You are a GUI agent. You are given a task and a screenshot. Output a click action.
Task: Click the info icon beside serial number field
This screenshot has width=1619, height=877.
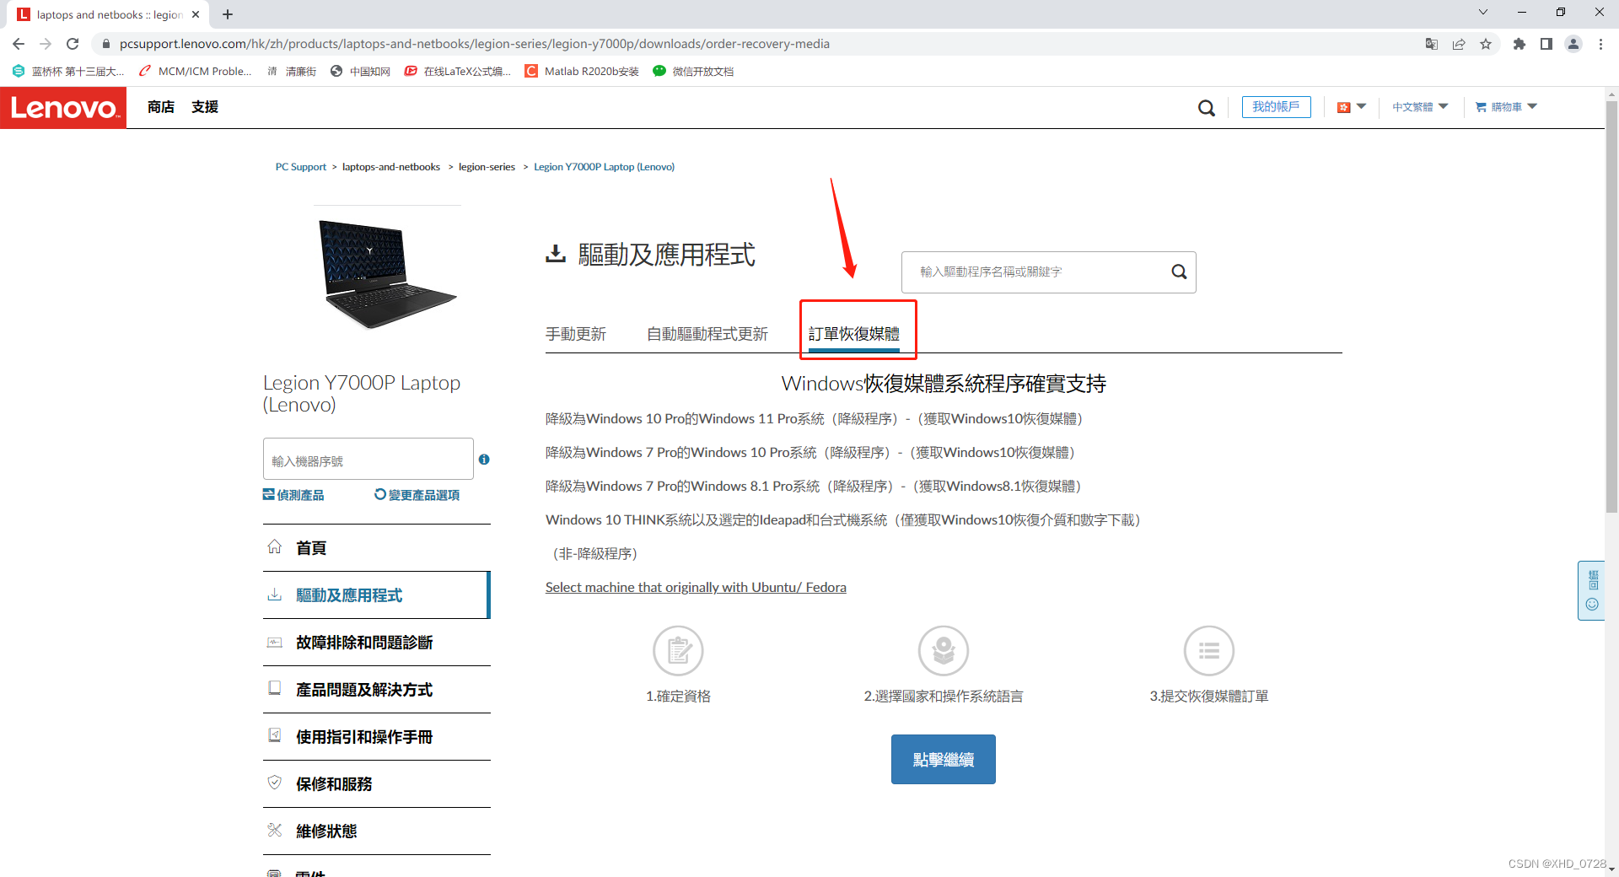(484, 460)
